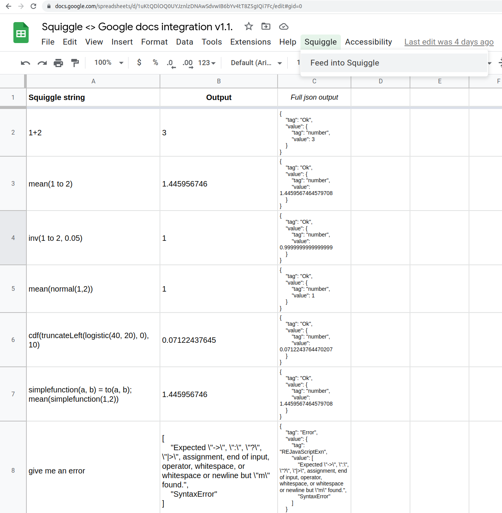The width and height of the screenshot is (502, 513).
Task: Increase decimal places button
Action: click(188, 63)
